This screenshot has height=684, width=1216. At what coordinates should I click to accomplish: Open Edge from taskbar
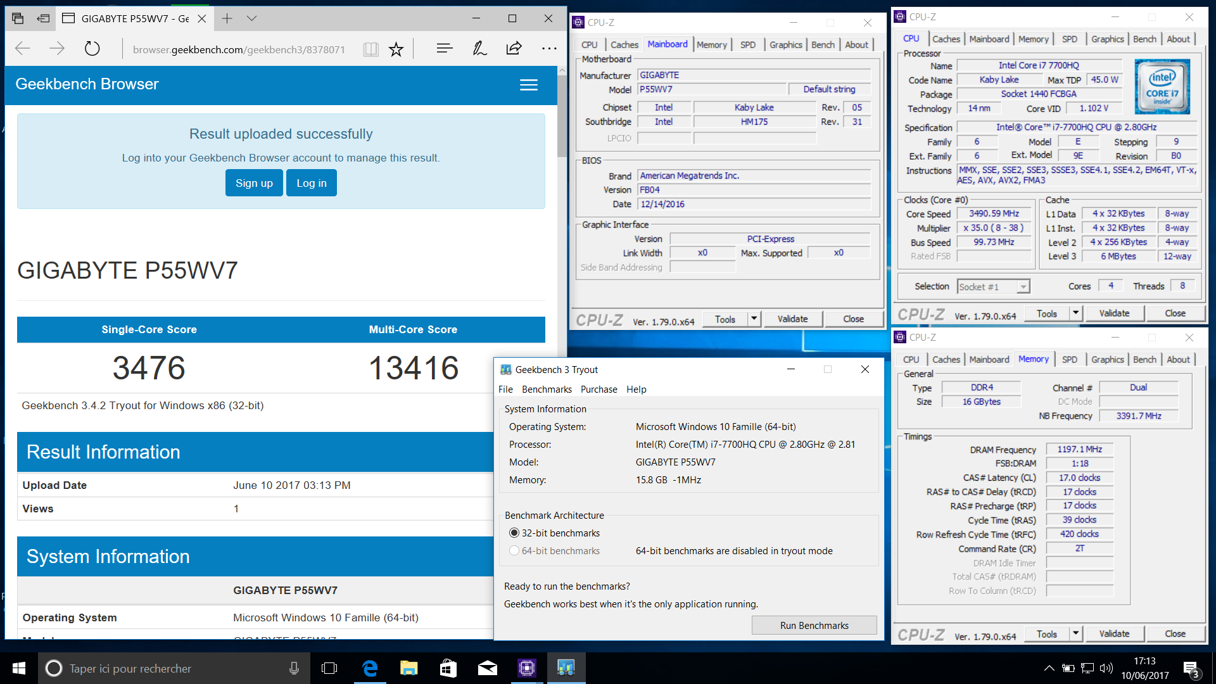[370, 668]
